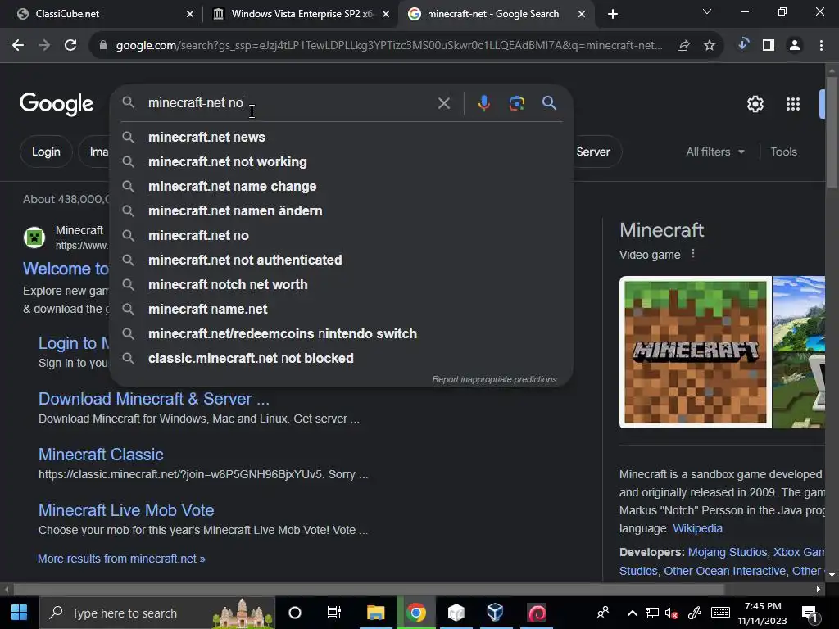Open Cortana circle in taskbar
Image resolution: width=839 pixels, height=629 pixels.
(x=294, y=613)
